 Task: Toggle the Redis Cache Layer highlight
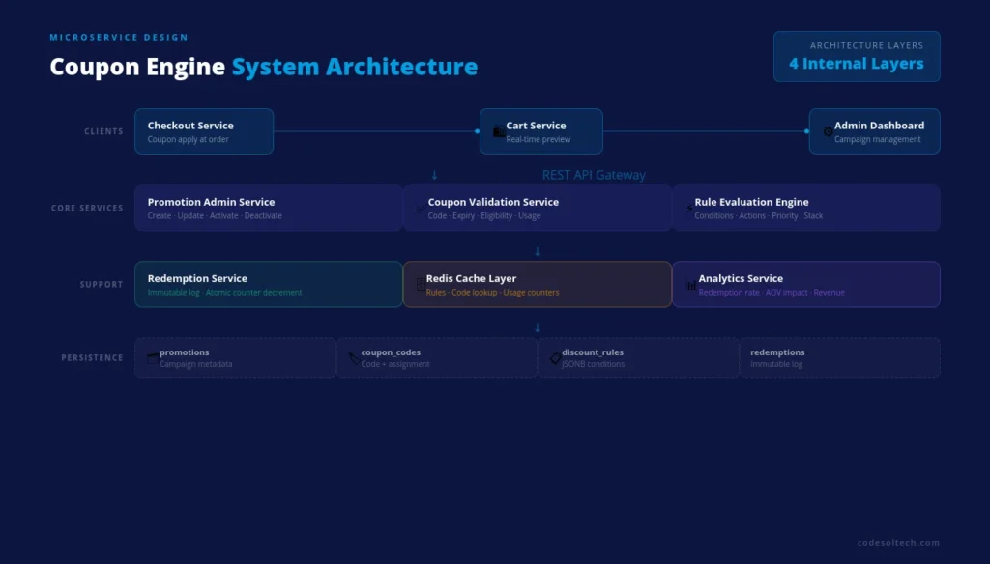pyautogui.click(x=538, y=284)
